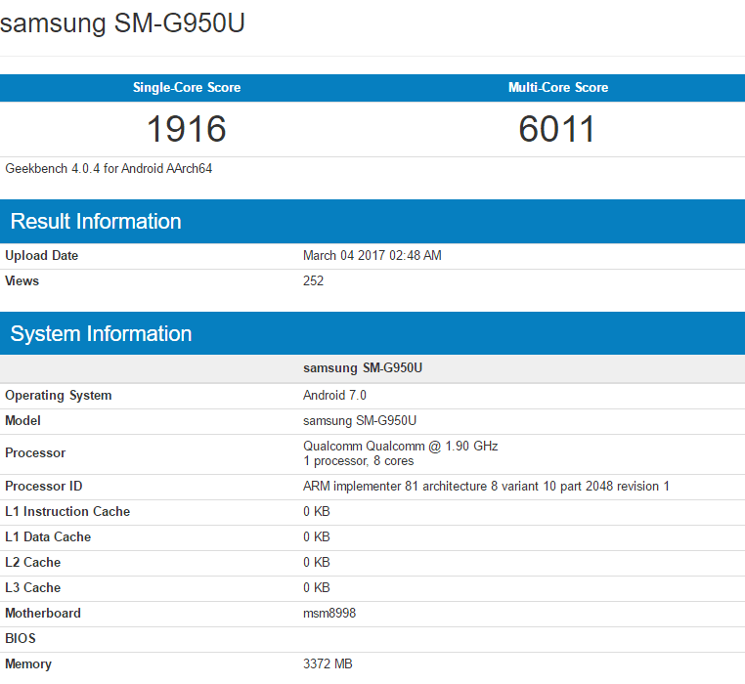Click the bold samsung SM-G950U column header

click(x=362, y=368)
